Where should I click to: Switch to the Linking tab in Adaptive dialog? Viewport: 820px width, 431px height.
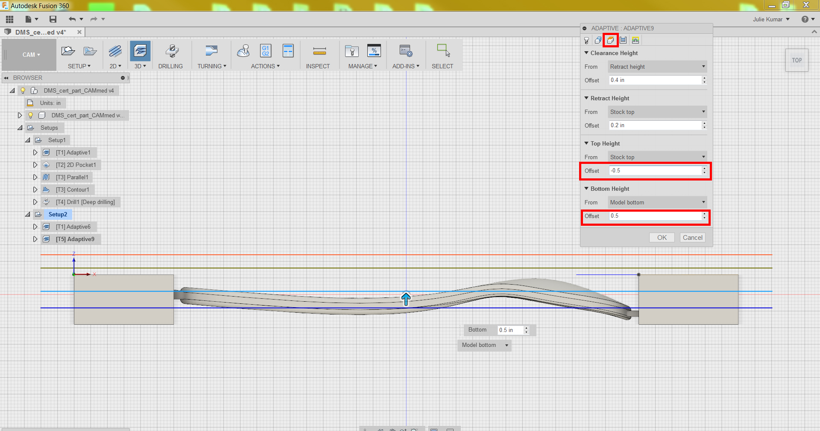tap(635, 41)
